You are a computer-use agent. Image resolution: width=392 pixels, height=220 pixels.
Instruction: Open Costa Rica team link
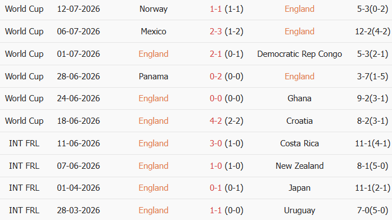click(300, 143)
